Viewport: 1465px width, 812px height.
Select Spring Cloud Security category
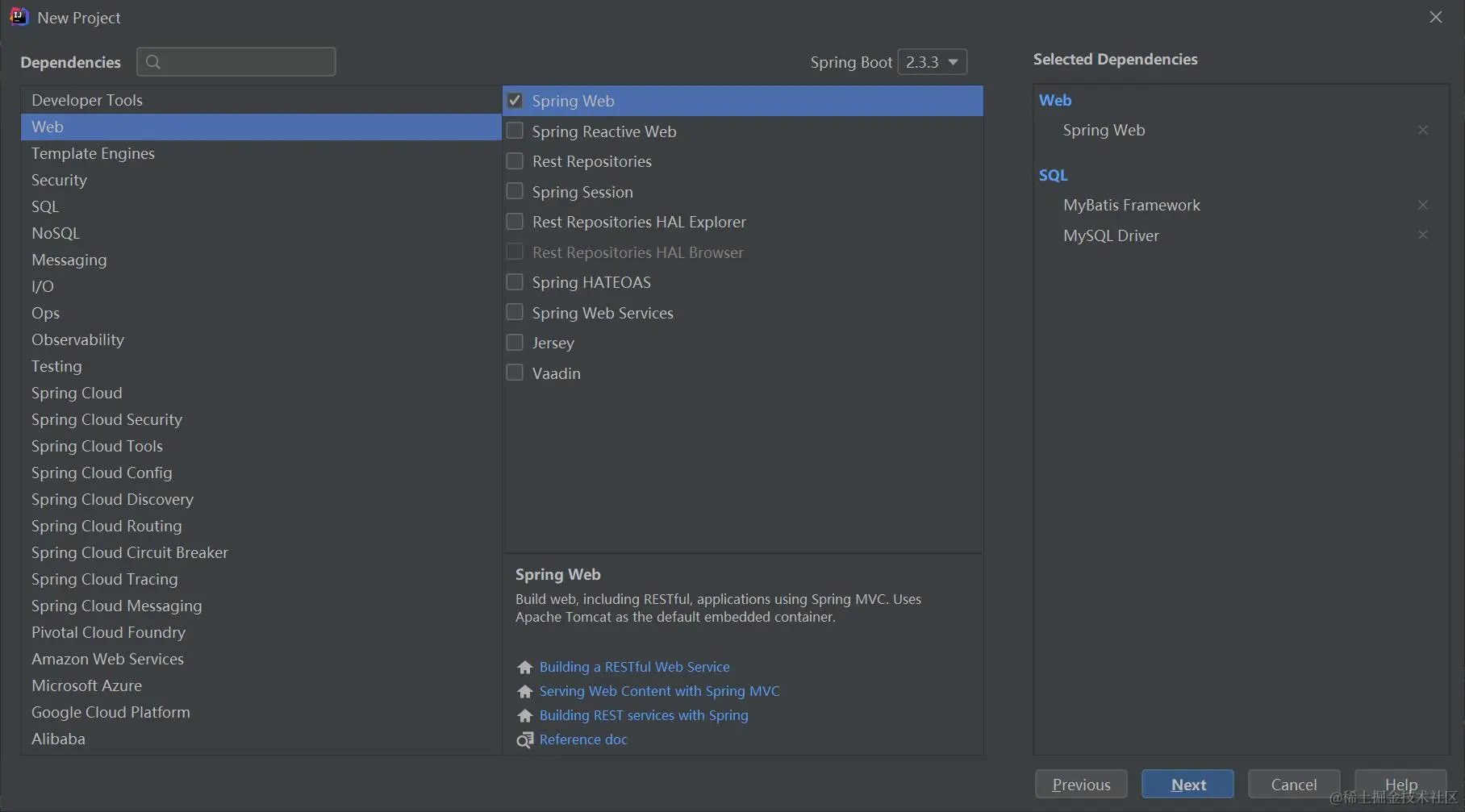coord(261,419)
